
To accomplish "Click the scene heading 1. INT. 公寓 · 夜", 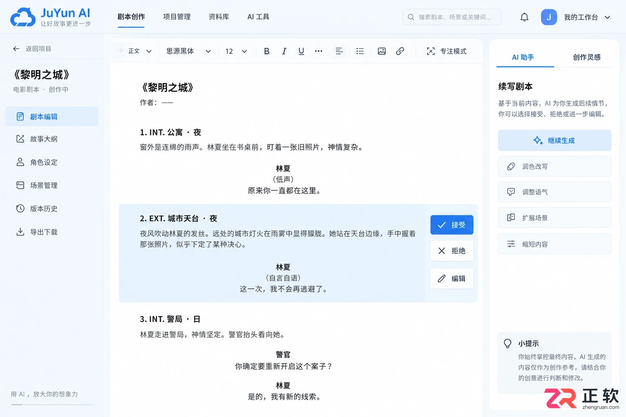I will [170, 132].
